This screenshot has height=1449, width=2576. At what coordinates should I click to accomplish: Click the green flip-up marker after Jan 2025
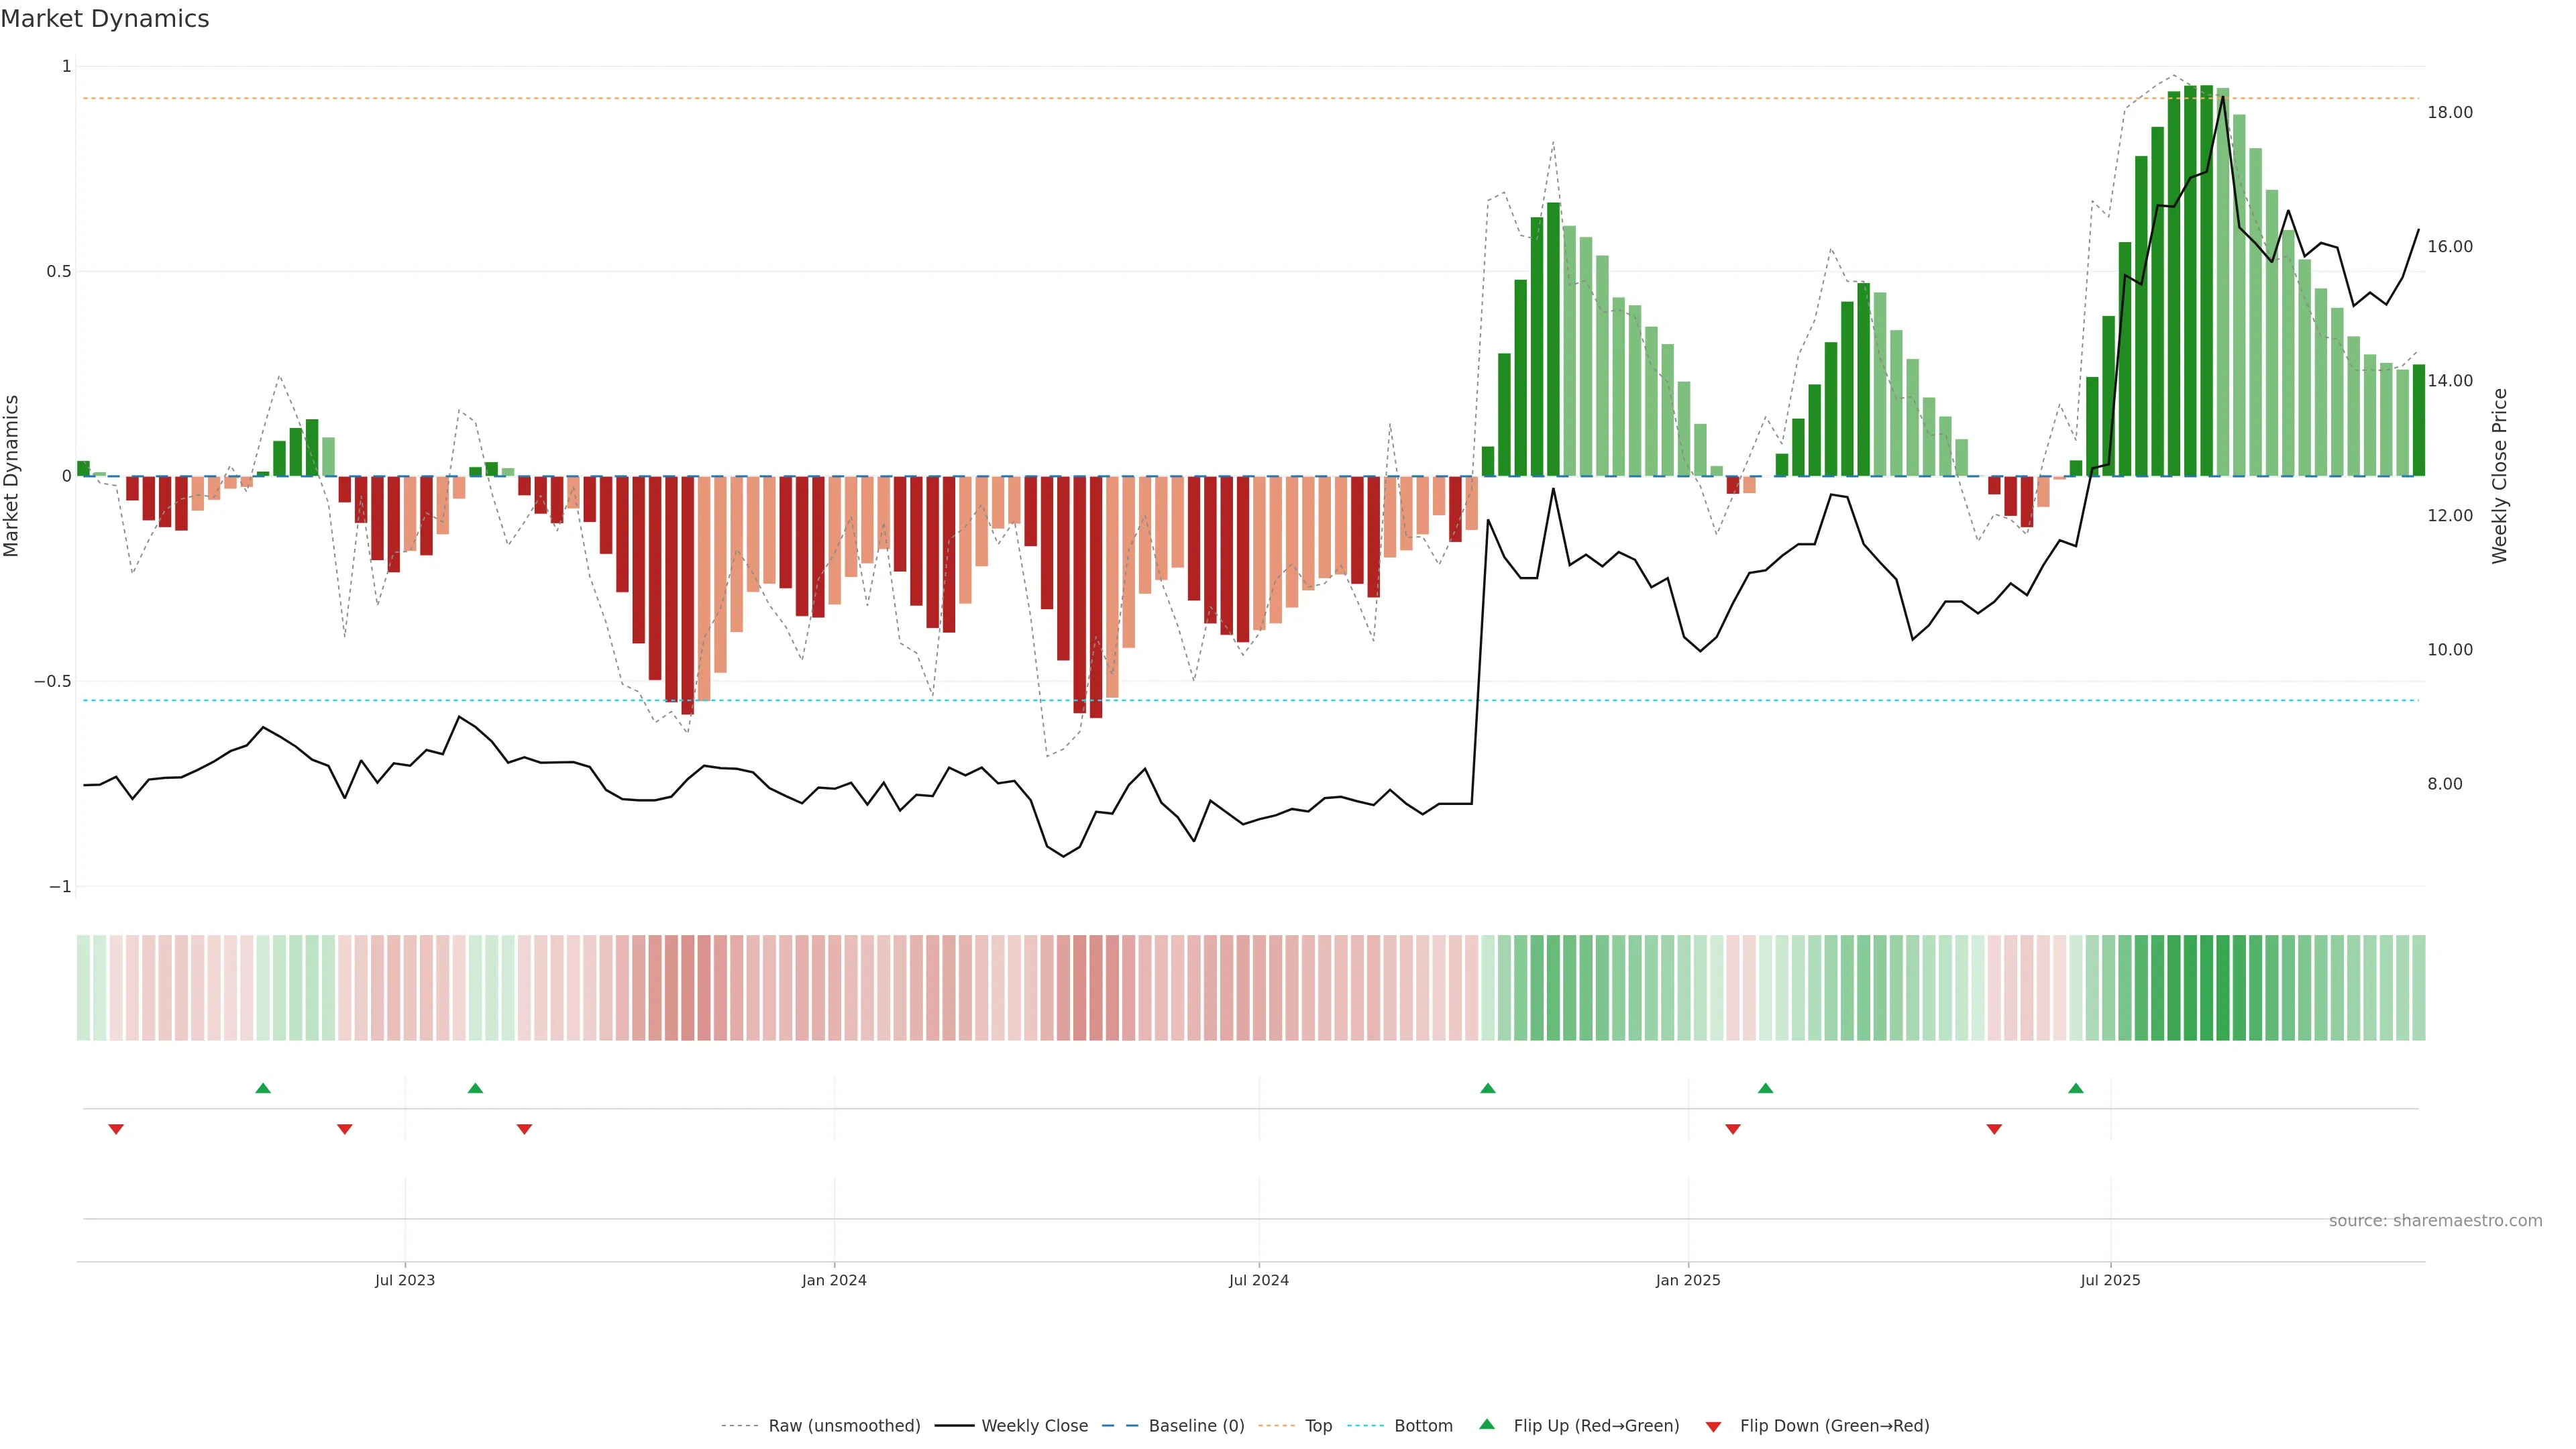1766,1088
